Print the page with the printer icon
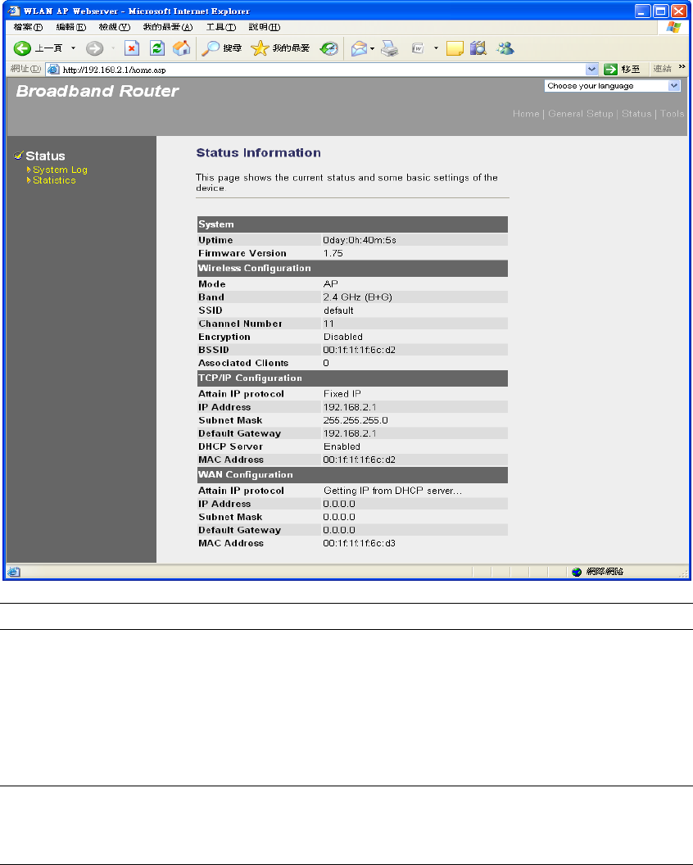 pyautogui.click(x=390, y=48)
